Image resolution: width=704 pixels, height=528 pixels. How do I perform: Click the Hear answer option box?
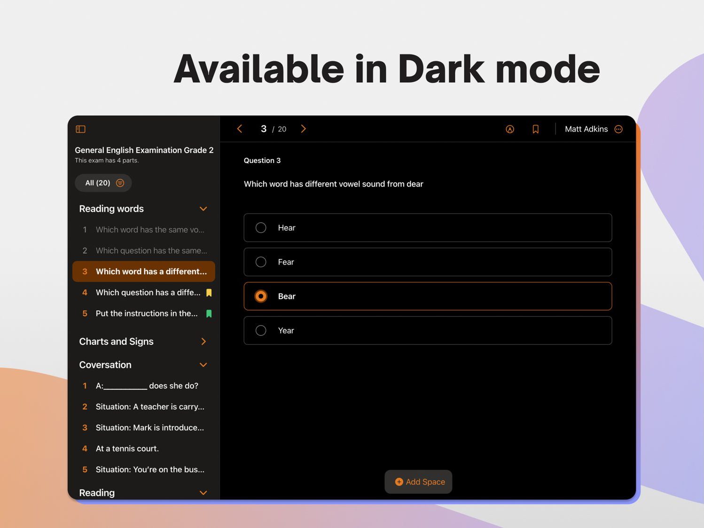point(428,228)
